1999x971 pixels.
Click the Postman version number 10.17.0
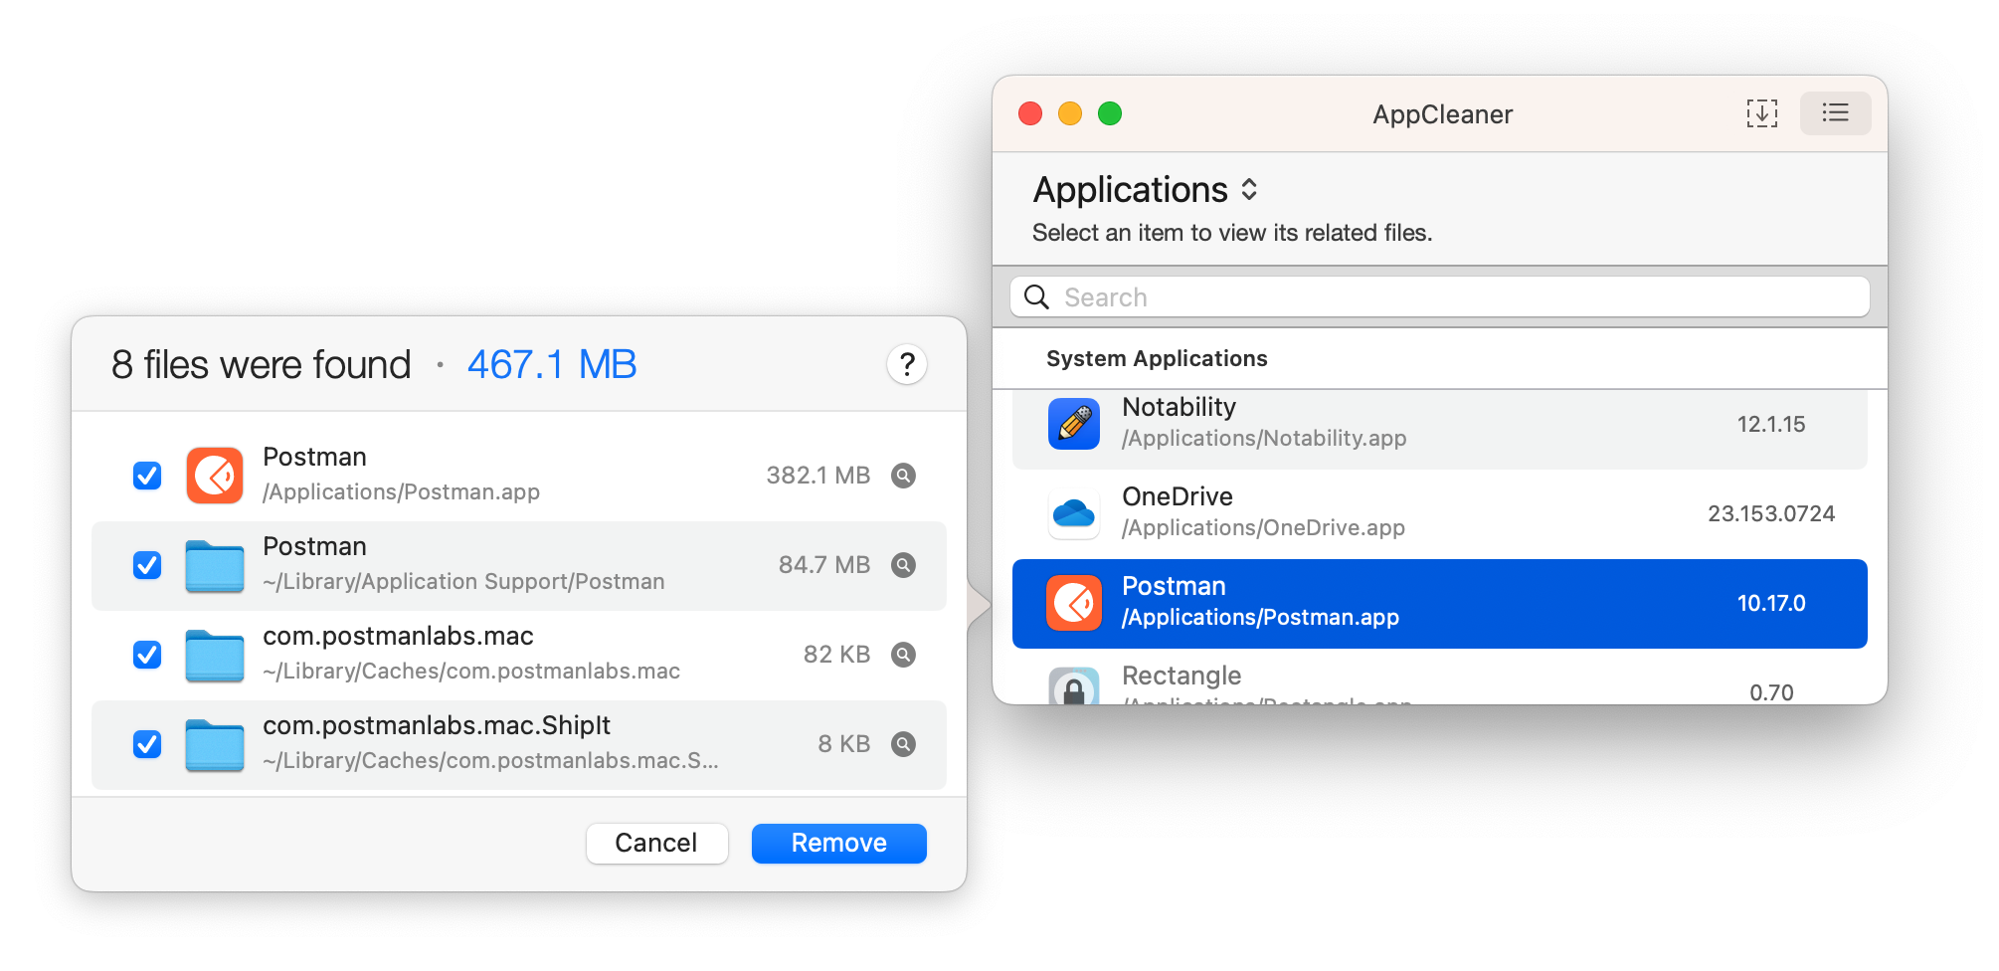pos(1771,603)
